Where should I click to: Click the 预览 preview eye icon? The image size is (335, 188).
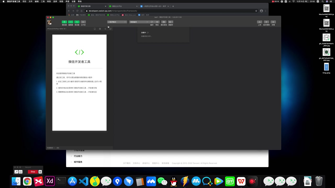[157, 22]
